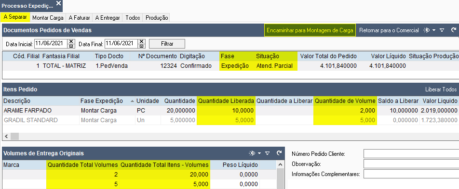The image size is (459, 189).
Task: Click the Filtrar button
Action: [167, 44]
